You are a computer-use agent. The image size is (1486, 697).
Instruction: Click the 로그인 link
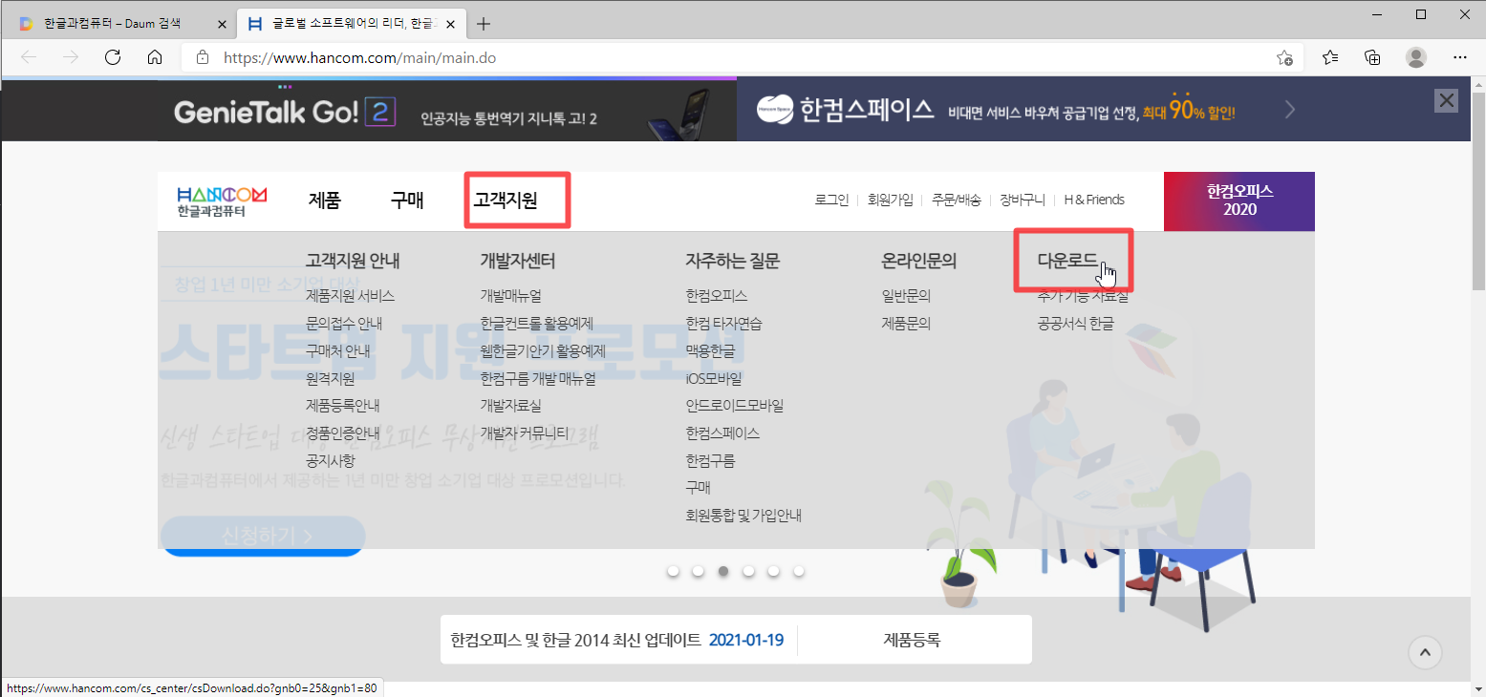(x=831, y=200)
